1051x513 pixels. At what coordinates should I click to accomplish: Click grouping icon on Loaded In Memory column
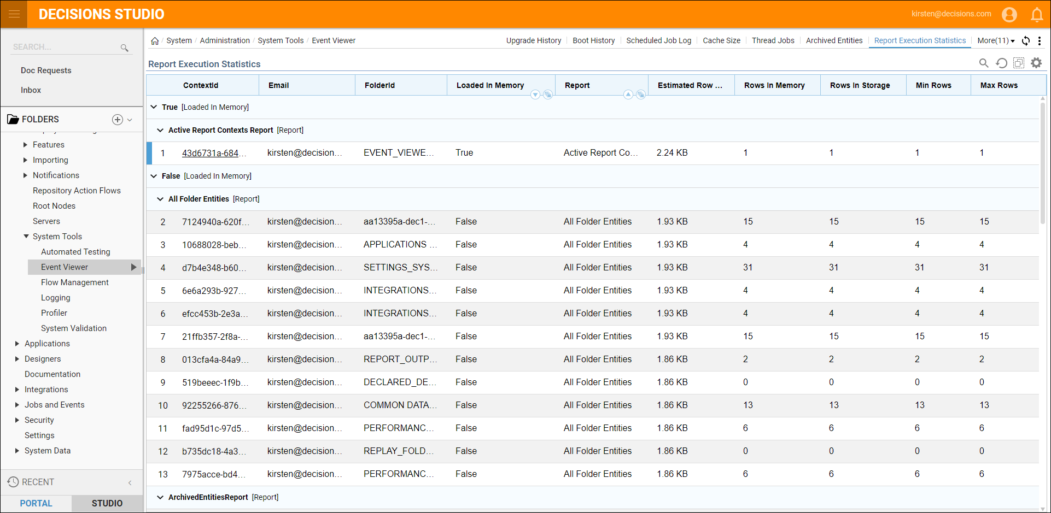pyautogui.click(x=548, y=95)
